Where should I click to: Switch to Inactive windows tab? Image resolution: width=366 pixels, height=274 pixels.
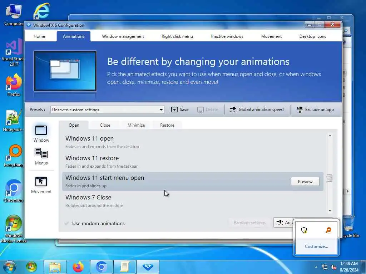point(227,36)
